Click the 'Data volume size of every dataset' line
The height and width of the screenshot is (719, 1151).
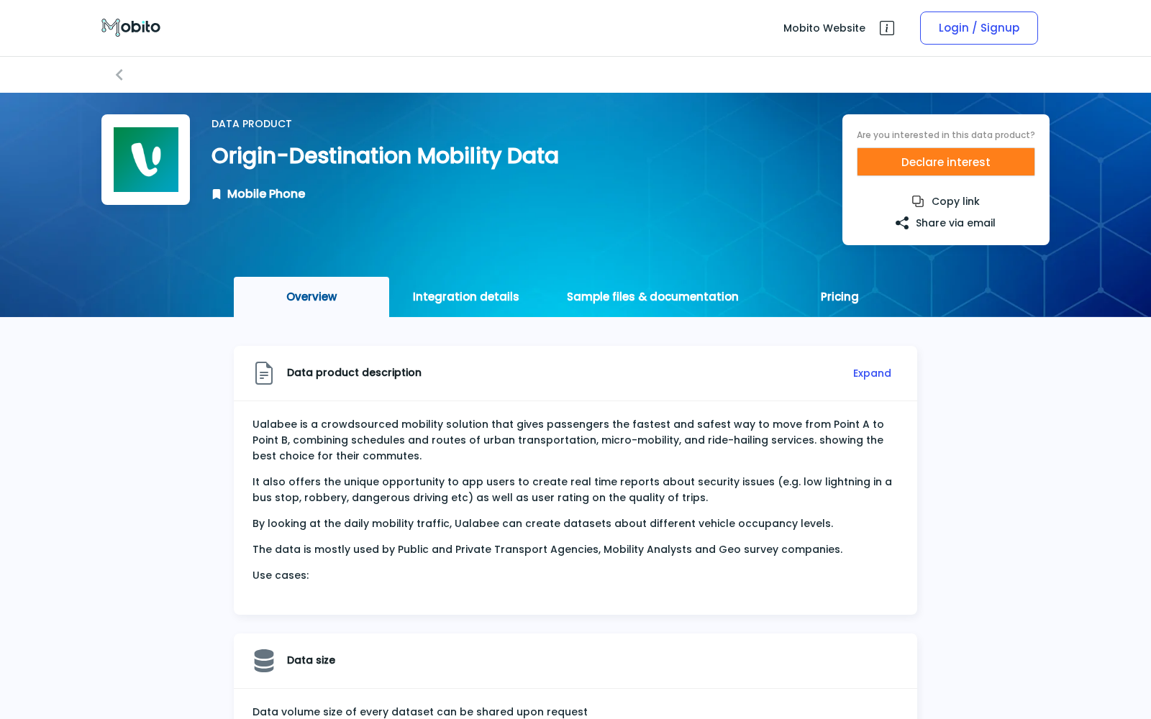point(420,712)
